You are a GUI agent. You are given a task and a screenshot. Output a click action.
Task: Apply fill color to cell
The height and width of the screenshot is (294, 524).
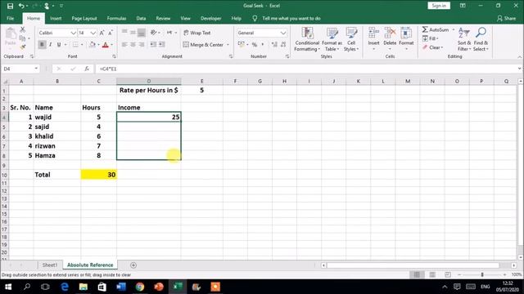point(93,45)
